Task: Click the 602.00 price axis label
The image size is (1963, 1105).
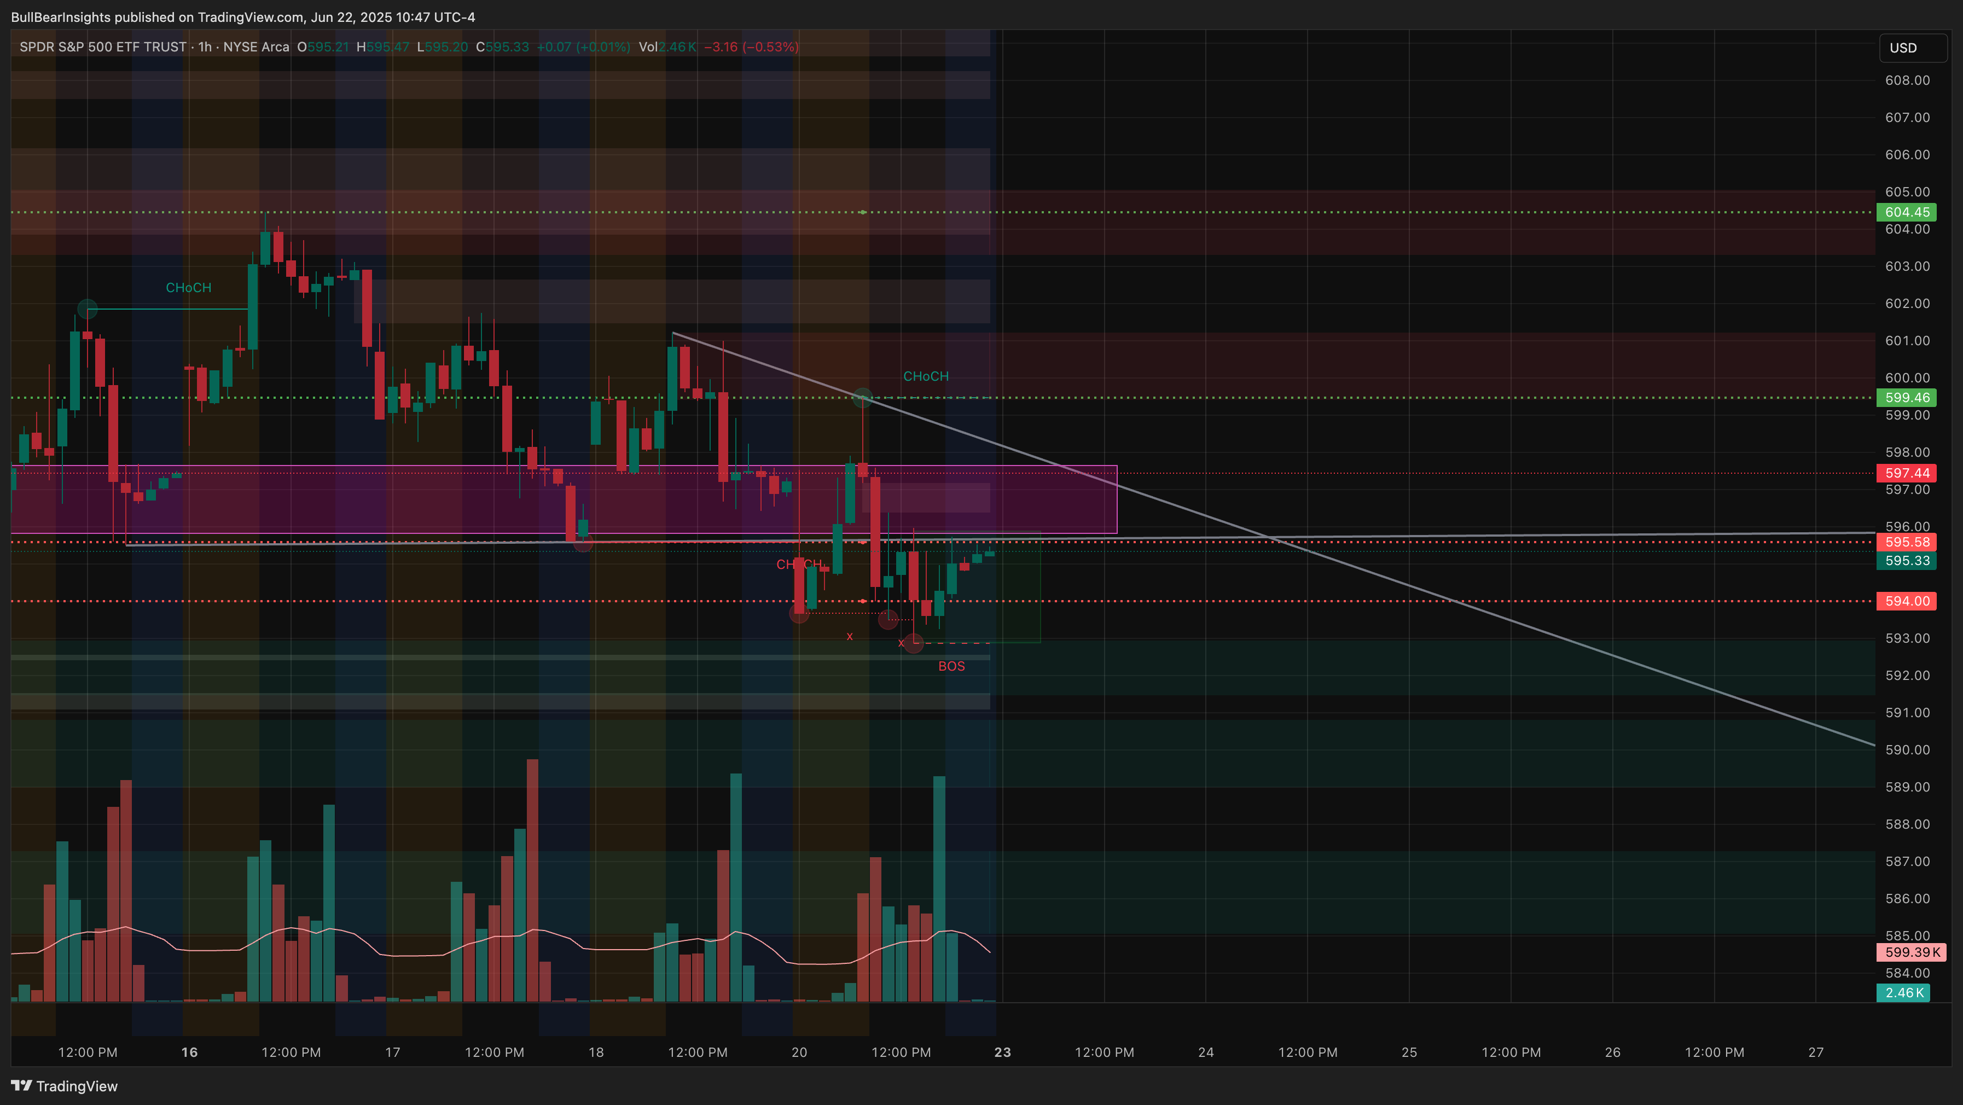Action: click(x=1907, y=303)
